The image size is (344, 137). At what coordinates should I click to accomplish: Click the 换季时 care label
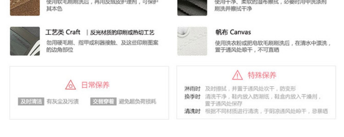pyautogui.click(x=192, y=97)
